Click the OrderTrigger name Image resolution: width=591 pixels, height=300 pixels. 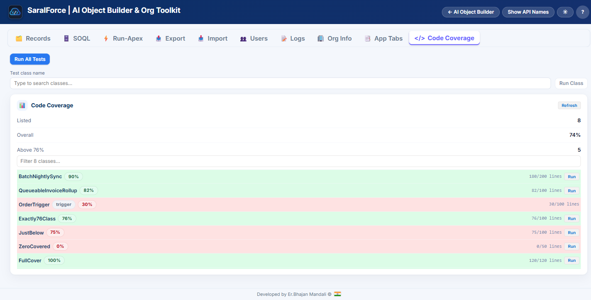click(34, 205)
